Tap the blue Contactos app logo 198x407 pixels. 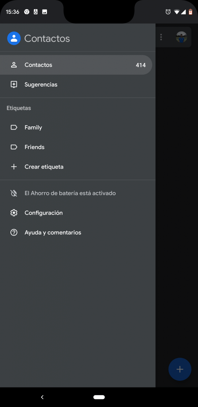point(14,39)
